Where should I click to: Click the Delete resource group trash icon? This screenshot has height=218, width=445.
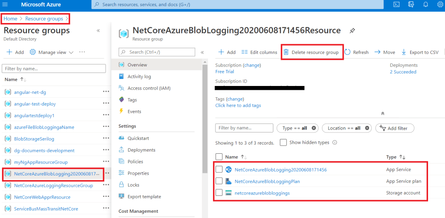tap(286, 52)
